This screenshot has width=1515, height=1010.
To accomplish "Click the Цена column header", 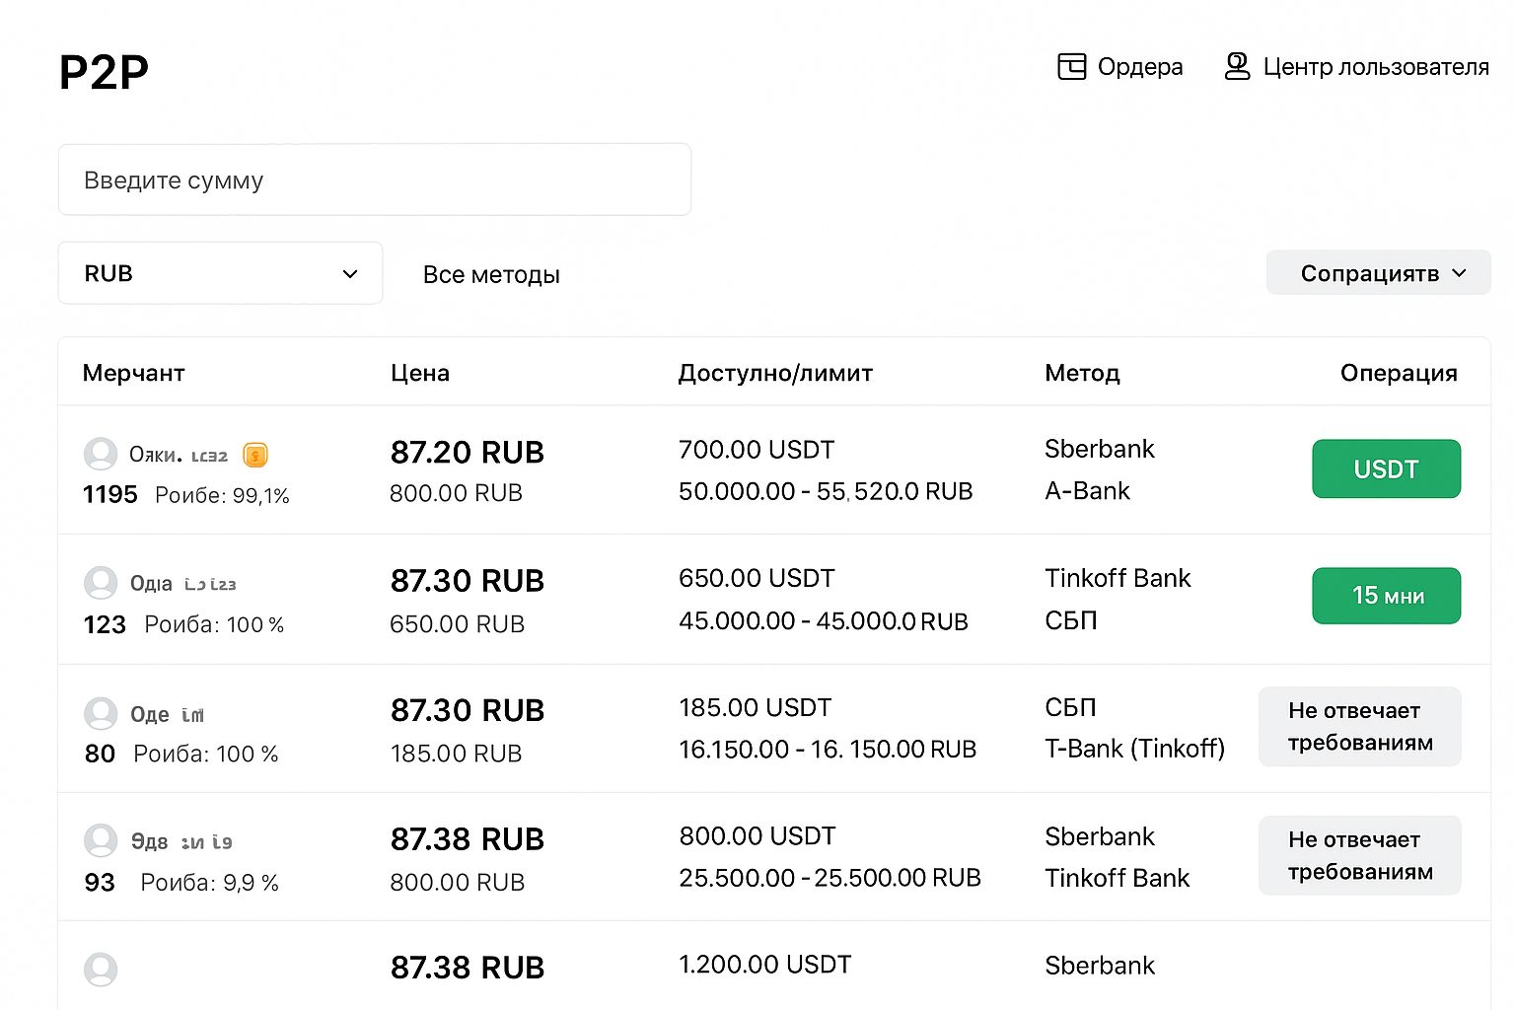I will coord(420,373).
